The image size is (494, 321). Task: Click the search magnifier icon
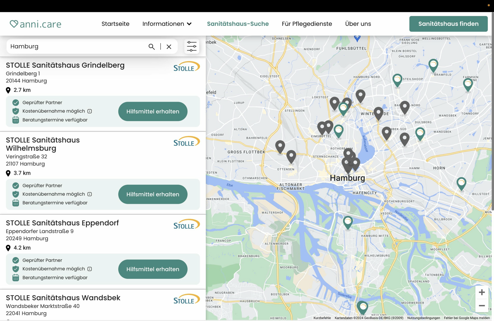pyautogui.click(x=152, y=46)
